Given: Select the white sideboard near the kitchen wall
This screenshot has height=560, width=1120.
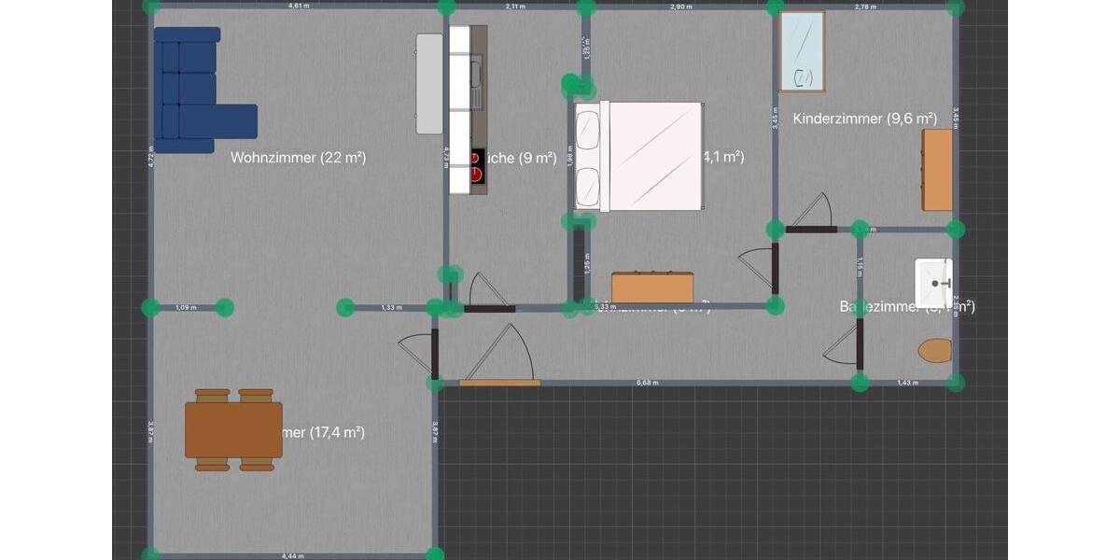Looking at the screenshot, I should point(429,84).
